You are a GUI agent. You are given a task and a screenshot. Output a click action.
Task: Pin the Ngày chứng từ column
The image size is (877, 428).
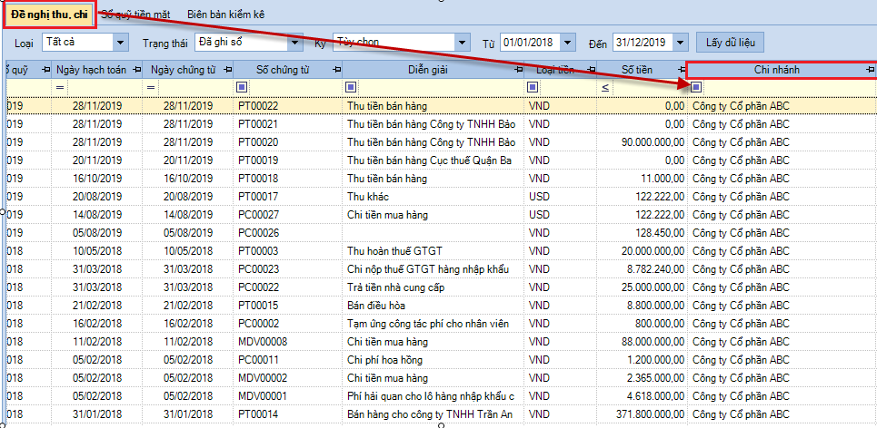pyautogui.click(x=227, y=70)
